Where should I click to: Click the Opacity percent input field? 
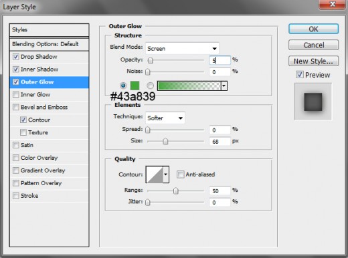click(220, 60)
